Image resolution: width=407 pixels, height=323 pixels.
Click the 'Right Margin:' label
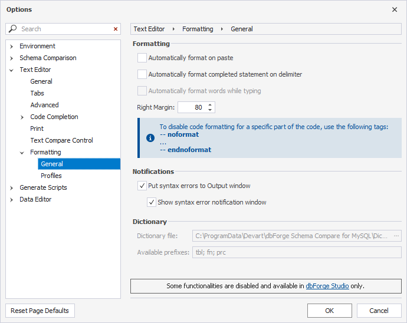click(x=156, y=107)
